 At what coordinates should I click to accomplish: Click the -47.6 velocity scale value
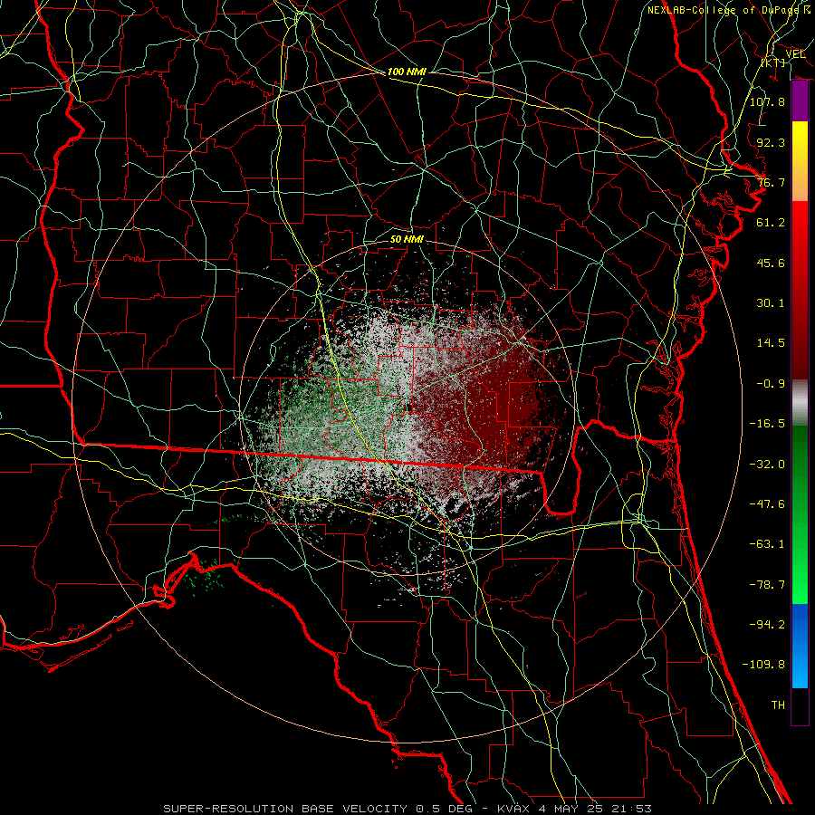pyautogui.click(x=767, y=503)
